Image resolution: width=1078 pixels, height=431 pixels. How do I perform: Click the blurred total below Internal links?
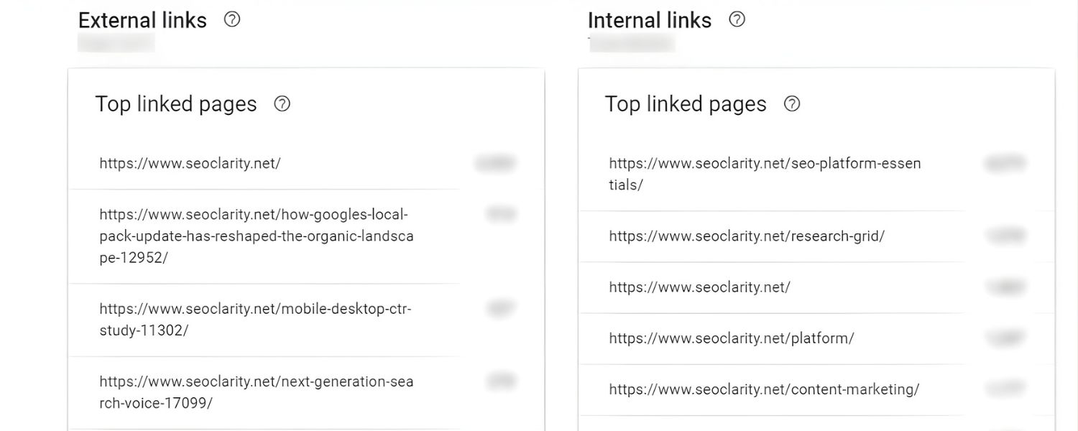631,42
